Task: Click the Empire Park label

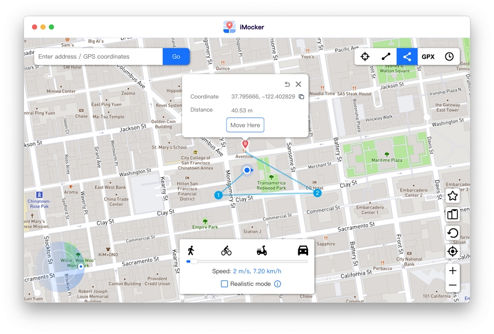Action: pos(205,227)
